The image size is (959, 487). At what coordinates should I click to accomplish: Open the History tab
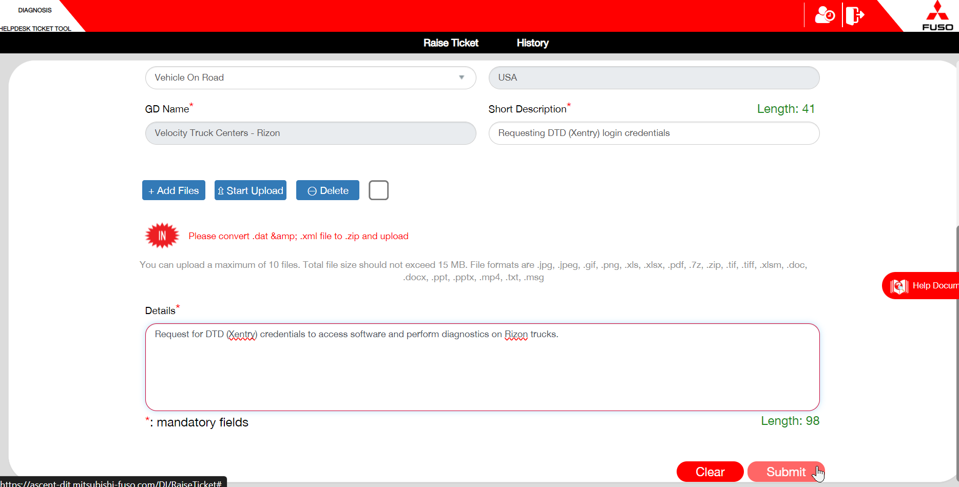point(532,43)
